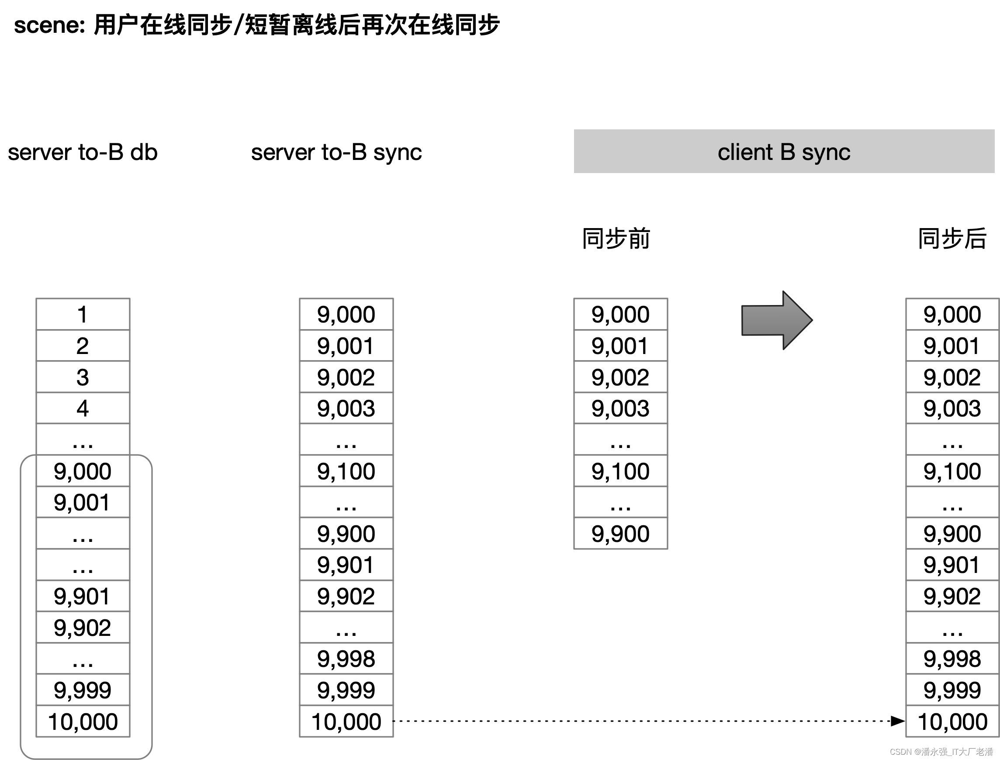Click cell 9,001 in the 同步后 column
This screenshot has height=760, width=1000.
(952, 346)
